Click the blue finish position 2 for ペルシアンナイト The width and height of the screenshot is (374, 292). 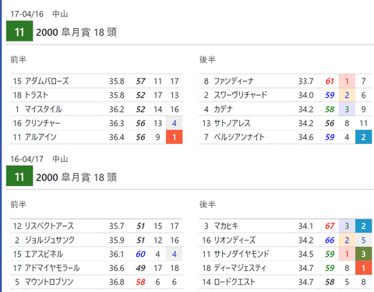(363, 137)
